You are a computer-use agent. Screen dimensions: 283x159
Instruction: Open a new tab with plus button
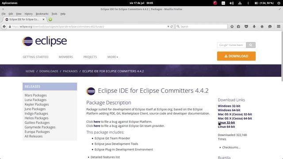click(x=50, y=19)
